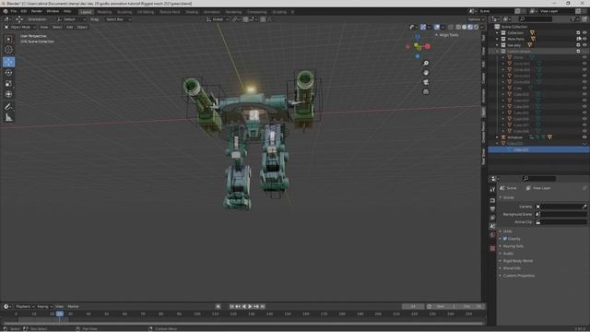Select the Move tool
The width and height of the screenshot is (590, 332).
[x=8, y=62]
